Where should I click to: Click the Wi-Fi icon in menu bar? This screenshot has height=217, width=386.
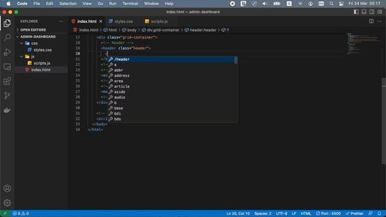(300, 4)
